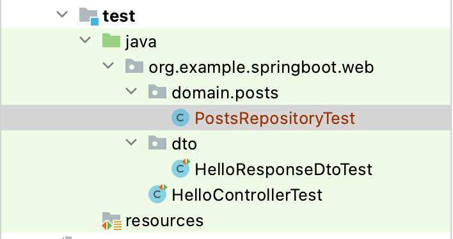
Task: Click the org.example.springboot.web package icon
Action: 134,66
